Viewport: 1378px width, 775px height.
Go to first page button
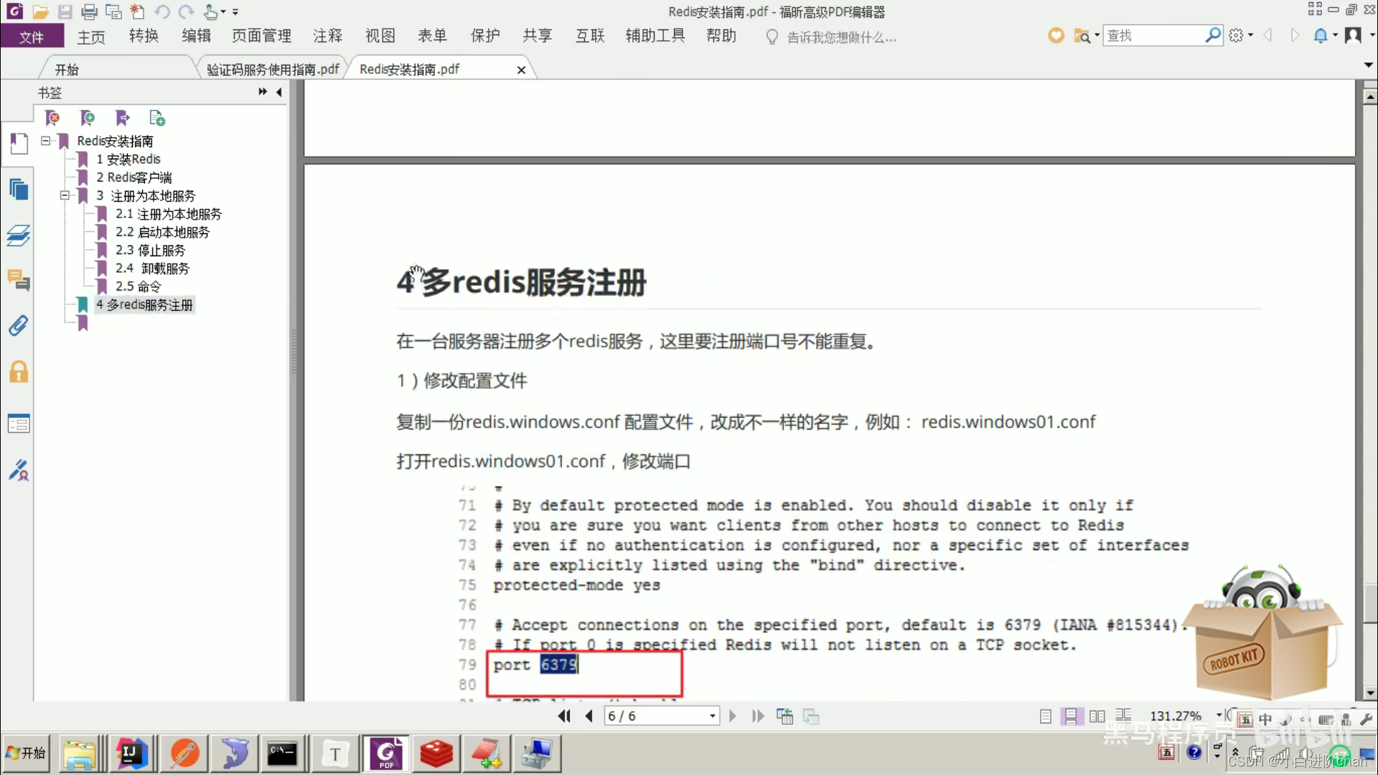click(564, 716)
